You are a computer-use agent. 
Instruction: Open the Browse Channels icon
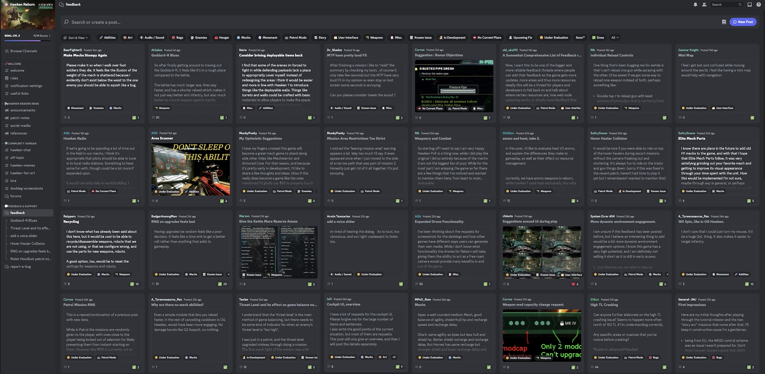(7, 51)
